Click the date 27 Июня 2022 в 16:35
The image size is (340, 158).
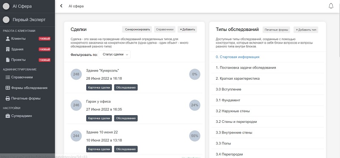click(104, 109)
